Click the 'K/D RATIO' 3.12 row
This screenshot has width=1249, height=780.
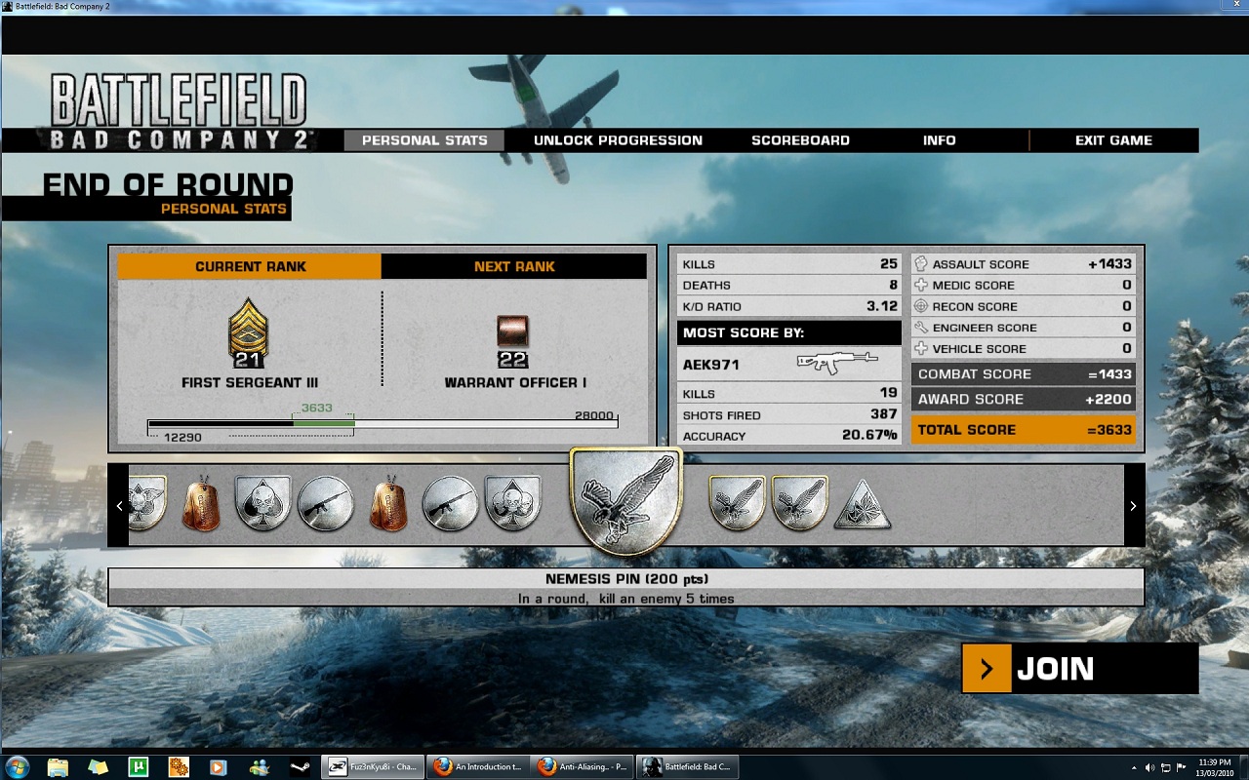[x=789, y=306]
